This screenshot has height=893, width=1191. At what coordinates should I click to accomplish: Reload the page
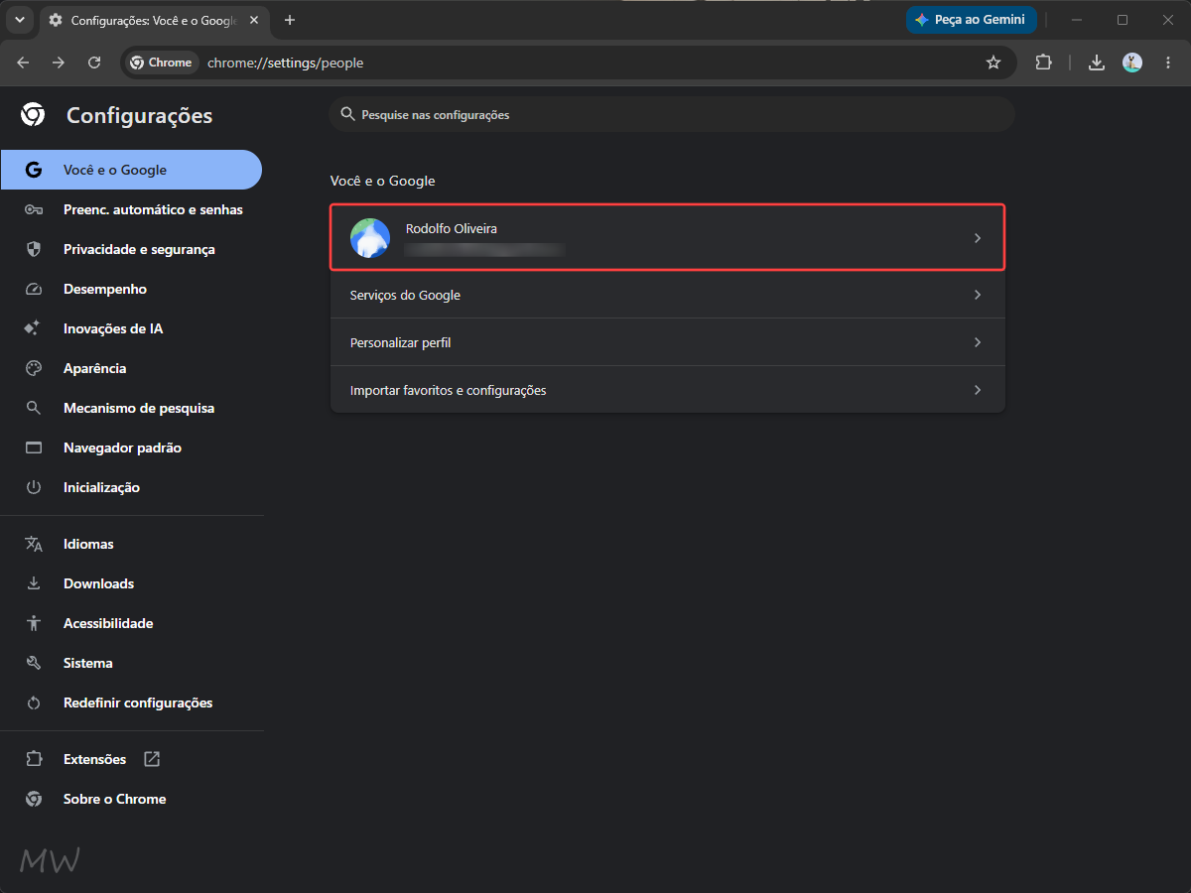tap(94, 63)
